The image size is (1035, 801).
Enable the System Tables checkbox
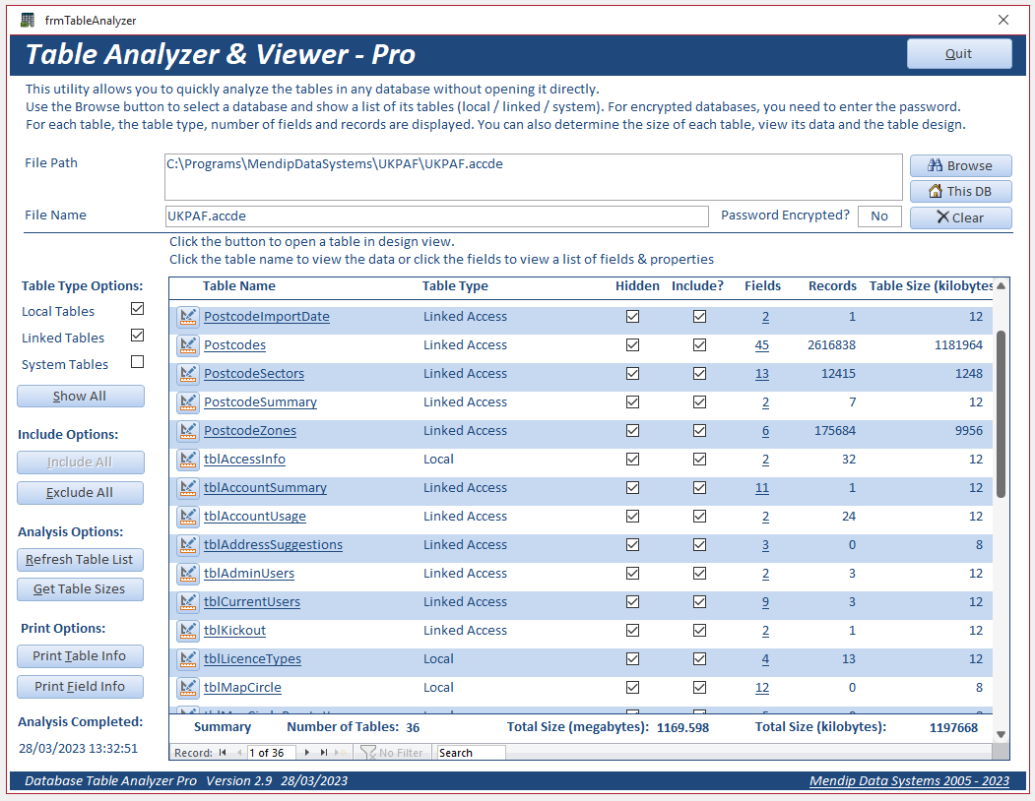pyautogui.click(x=137, y=361)
